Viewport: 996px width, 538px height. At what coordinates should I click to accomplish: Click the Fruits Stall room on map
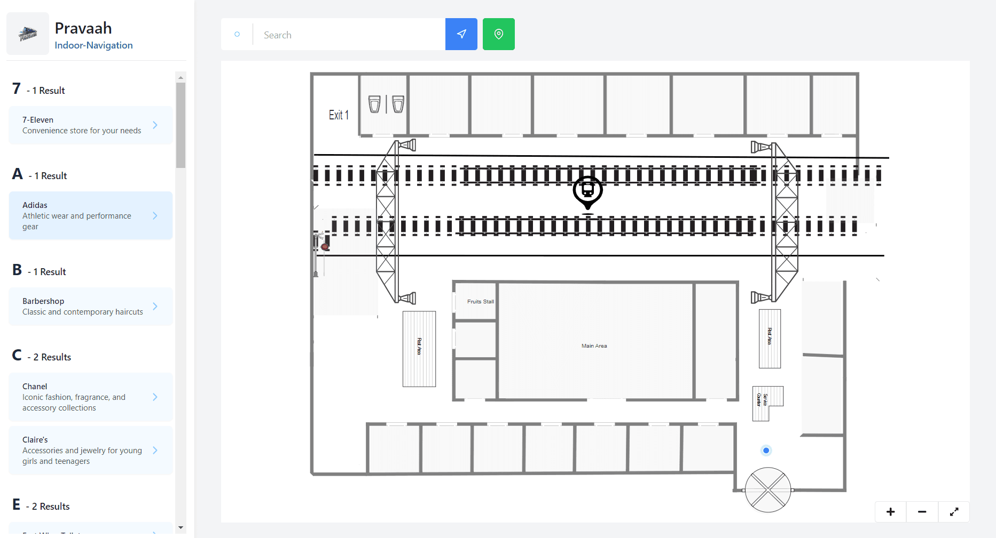tap(476, 301)
